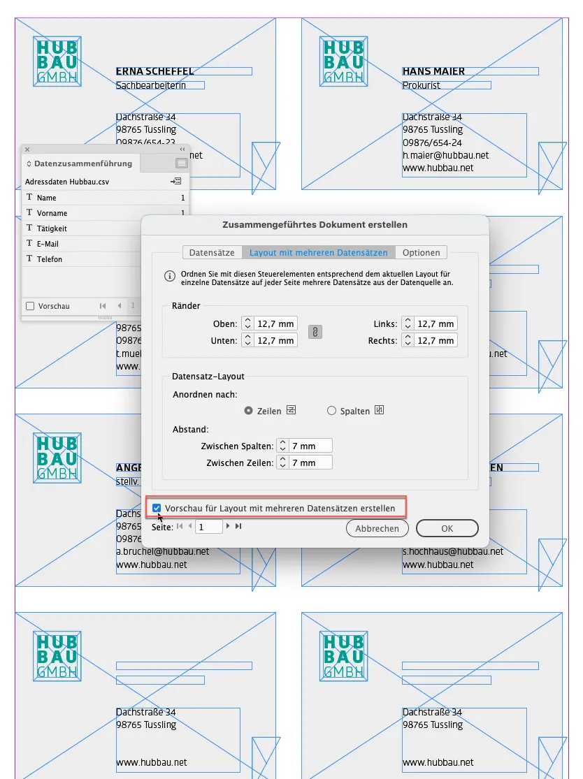This screenshot has width=583, height=779.
Task: Click the rows layout icon next to Zeilen
Action: (290, 409)
